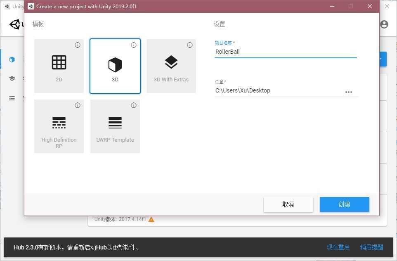This screenshot has height=261, width=397.
Task: Open the account profile icon
Action: [384, 24]
